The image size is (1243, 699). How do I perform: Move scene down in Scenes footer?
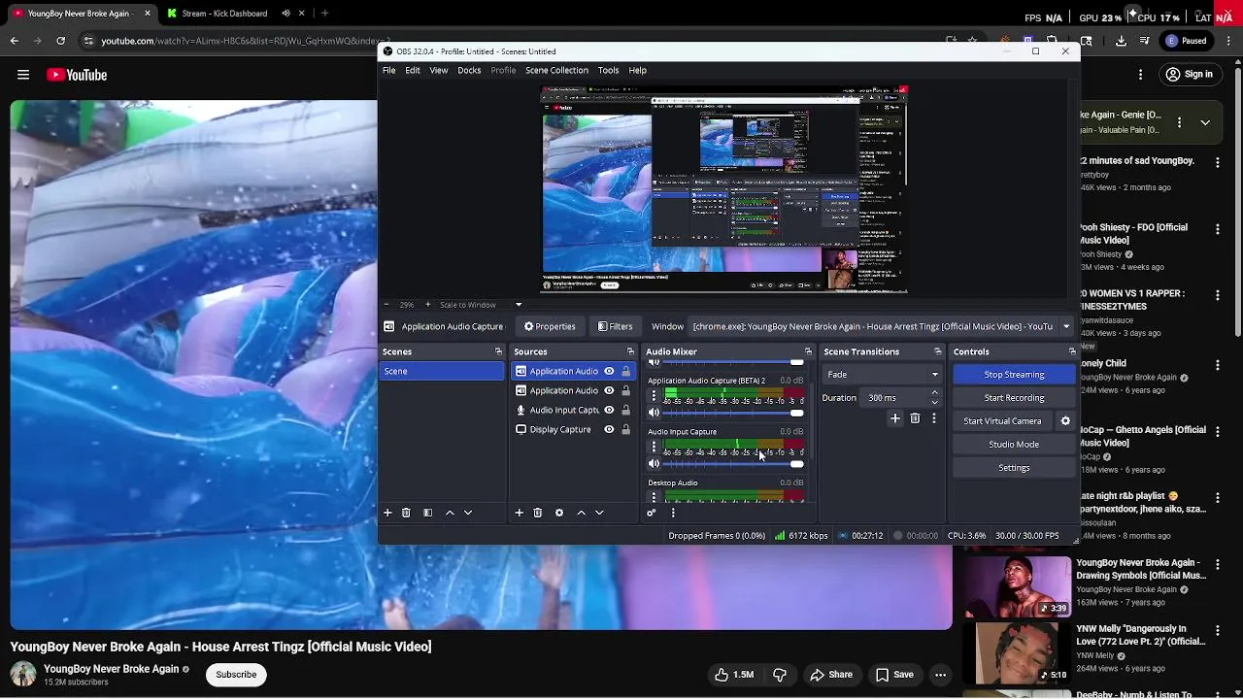[468, 513]
